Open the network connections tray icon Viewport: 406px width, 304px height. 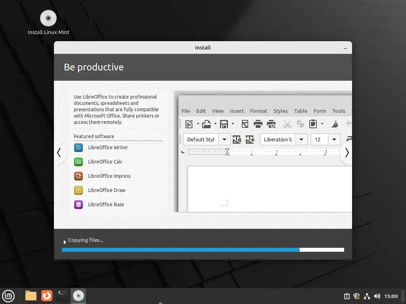(x=367, y=296)
